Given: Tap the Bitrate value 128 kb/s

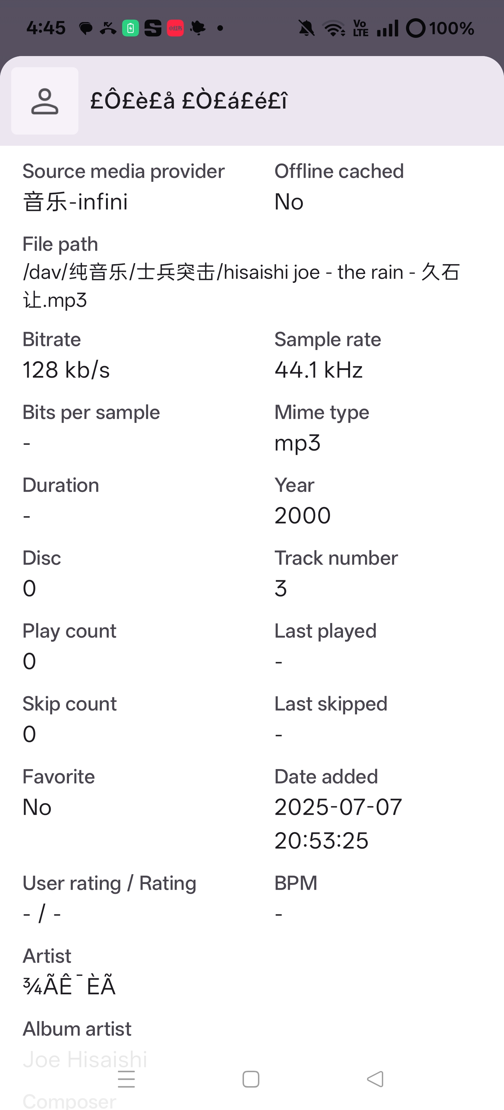Looking at the screenshot, I should (66, 370).
